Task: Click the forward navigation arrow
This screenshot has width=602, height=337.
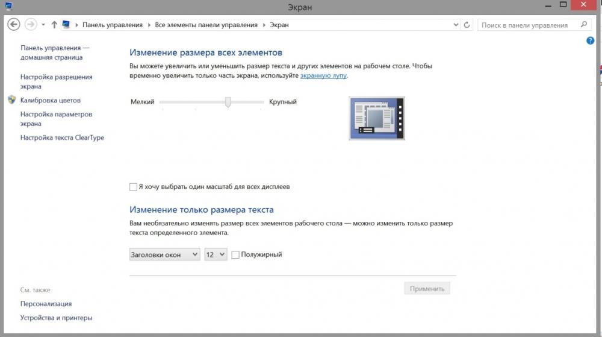Action: tap(31, 25)
